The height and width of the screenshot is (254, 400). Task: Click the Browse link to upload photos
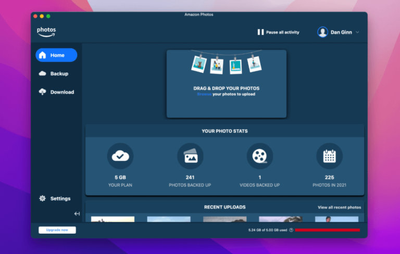(204, 94)
